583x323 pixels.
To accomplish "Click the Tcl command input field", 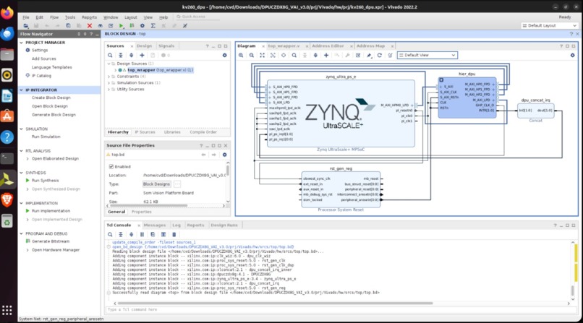I will (340, 310).
